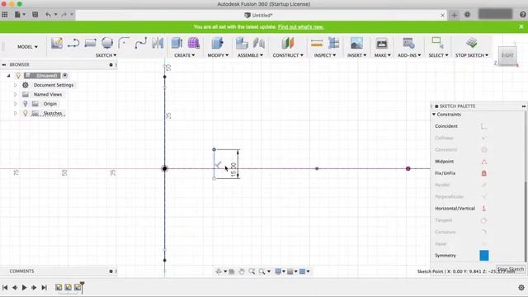Click the view cube RIGHT face

507,55
